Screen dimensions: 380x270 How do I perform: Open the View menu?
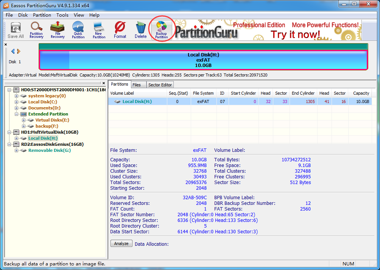click(79, 15)
